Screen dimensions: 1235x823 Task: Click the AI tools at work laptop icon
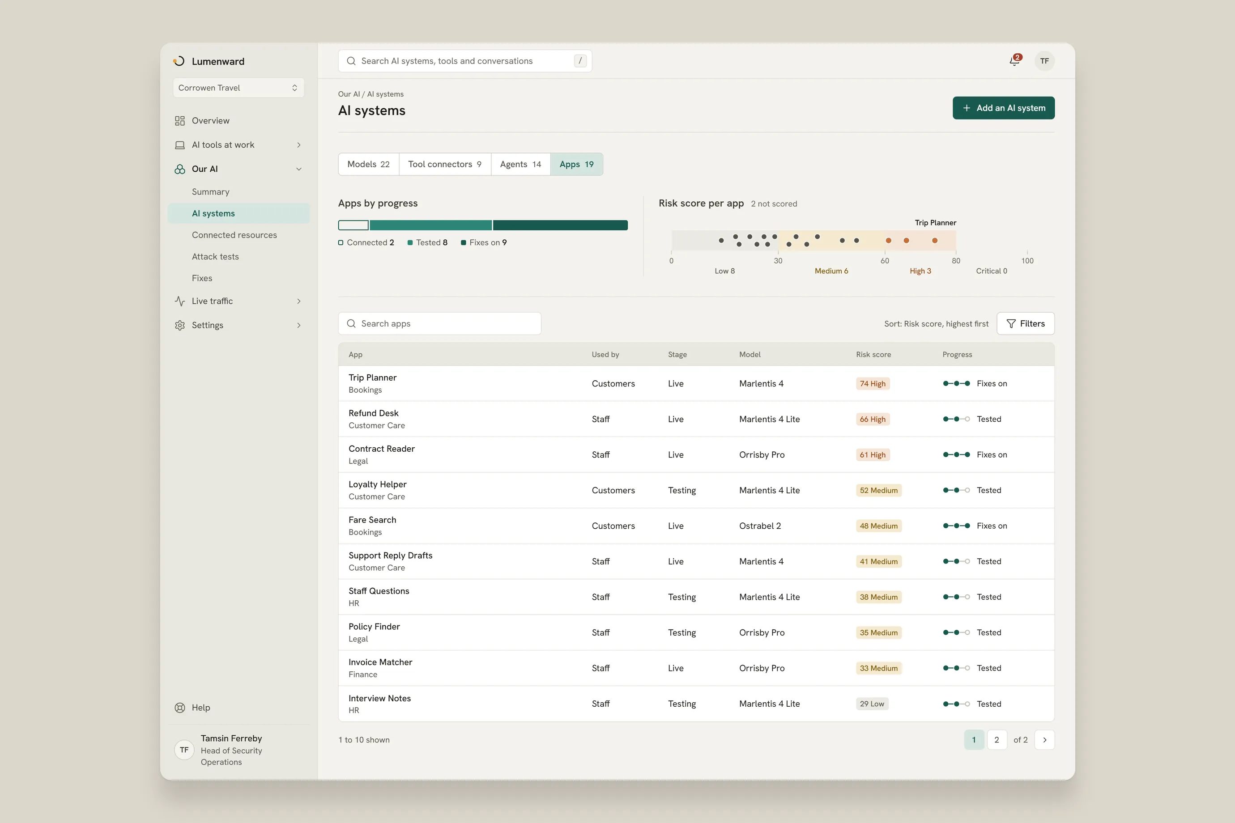click(x=179, y=145)
